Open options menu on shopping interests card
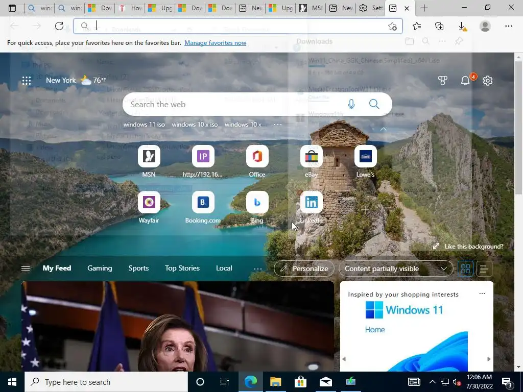 tap(482, 293)
